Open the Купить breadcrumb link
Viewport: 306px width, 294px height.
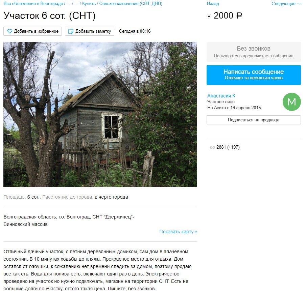pyautogui.click(x=89, y=3)
